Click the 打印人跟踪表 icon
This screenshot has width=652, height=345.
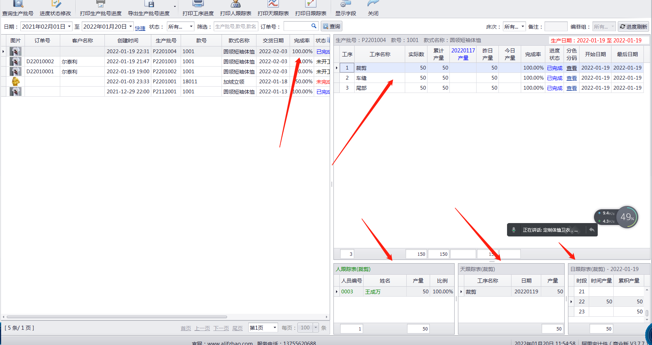pos(235,7)
